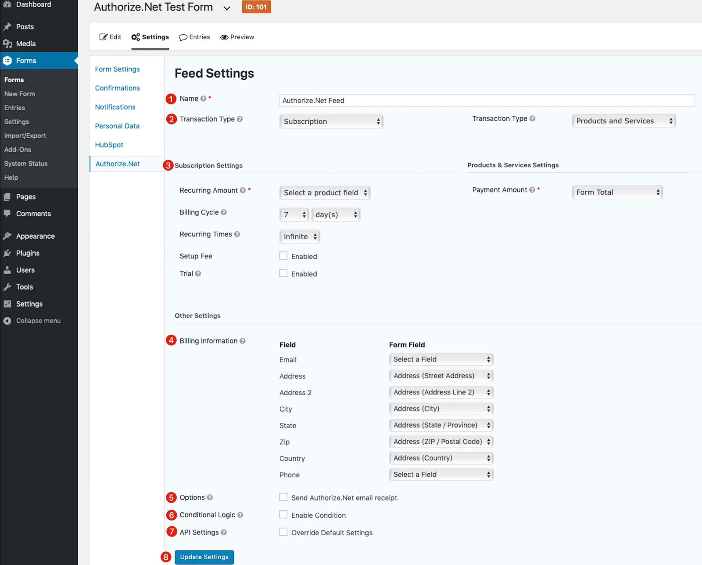Screen dimensions: 702x565
Task: Select the Users icon in sidebar
Action: pos(7,270)
